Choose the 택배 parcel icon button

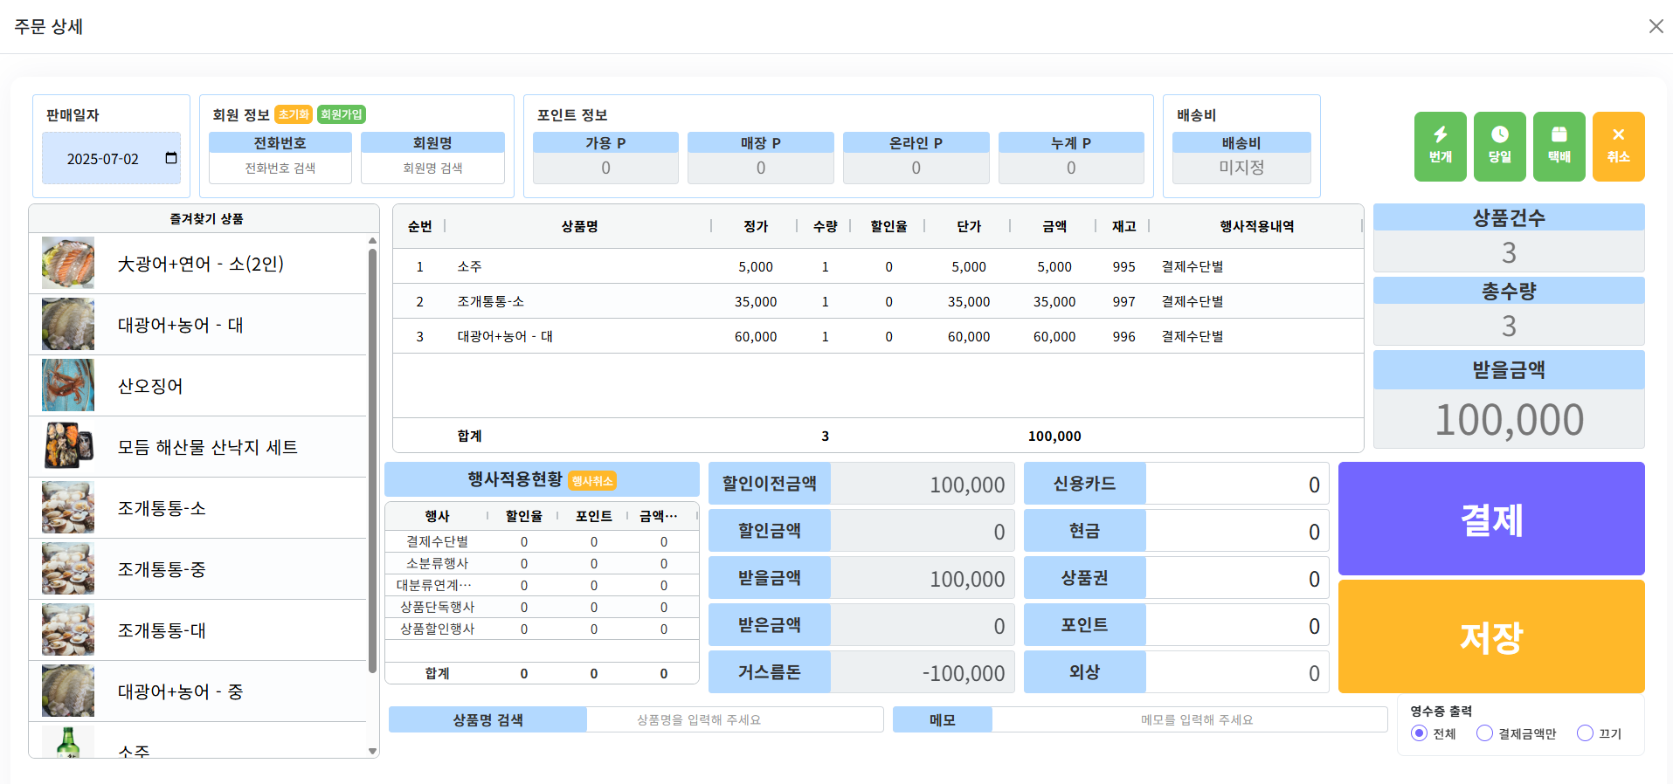point(1559,146)
